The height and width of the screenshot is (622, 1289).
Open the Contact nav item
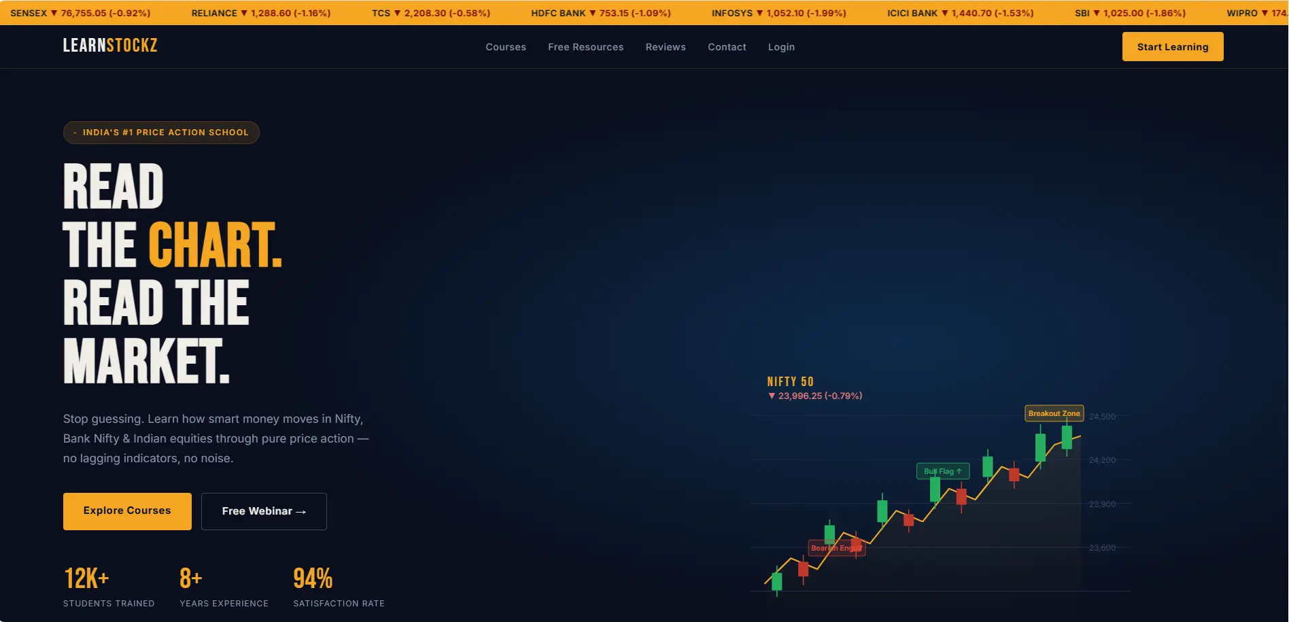click(x=727, y=47)
